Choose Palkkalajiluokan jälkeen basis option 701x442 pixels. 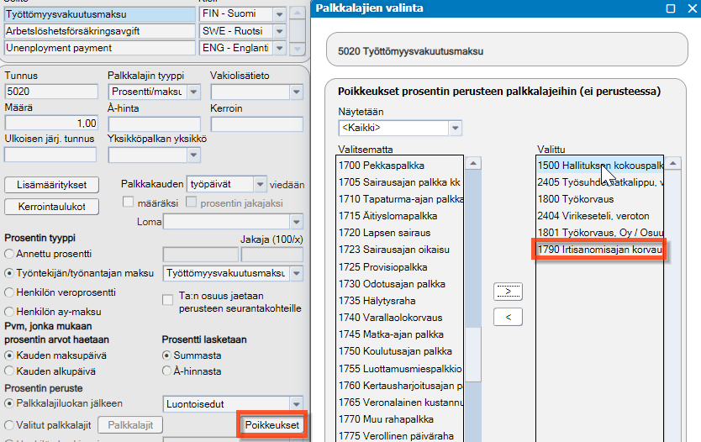pos(9,403)
